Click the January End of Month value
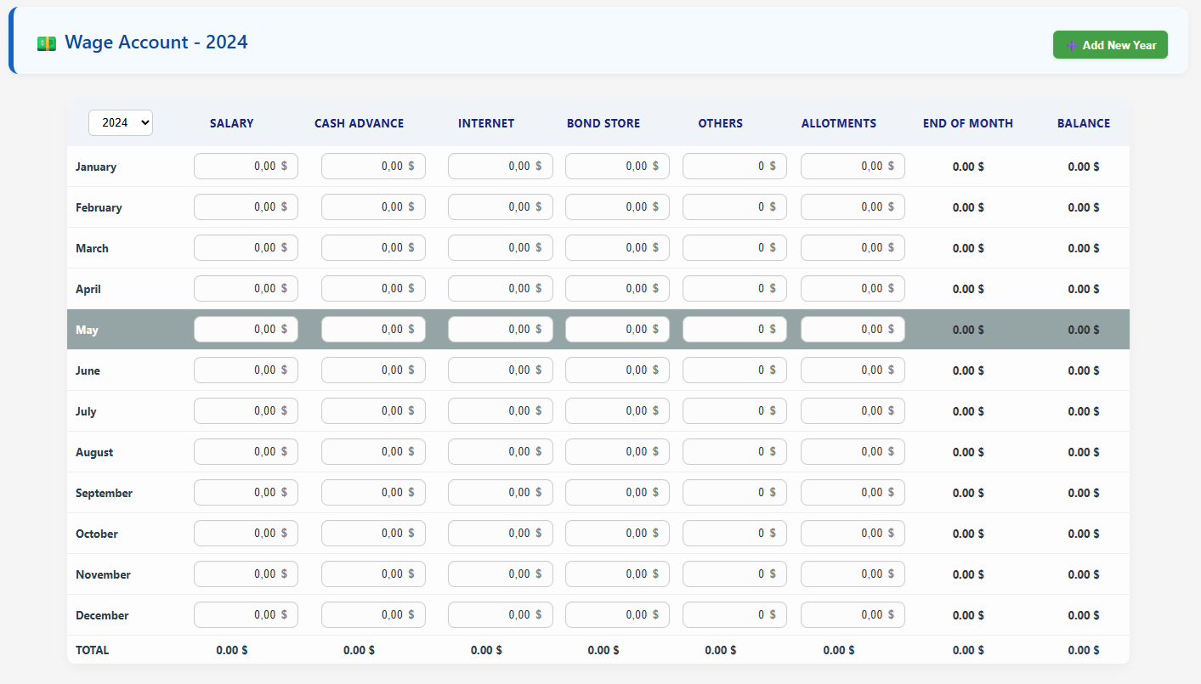Viewport: 1201px width, 684px height. [968, 167]
